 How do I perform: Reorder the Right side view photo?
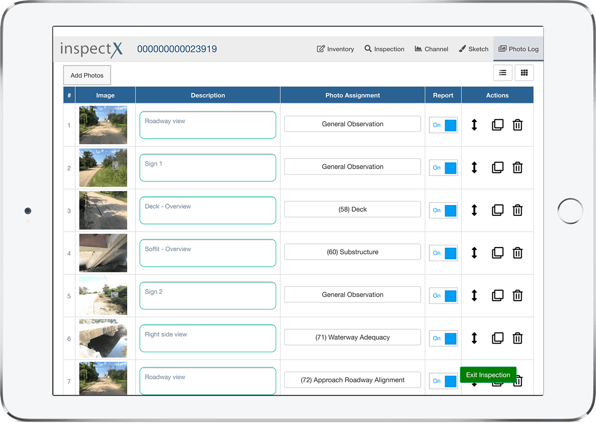474,338
